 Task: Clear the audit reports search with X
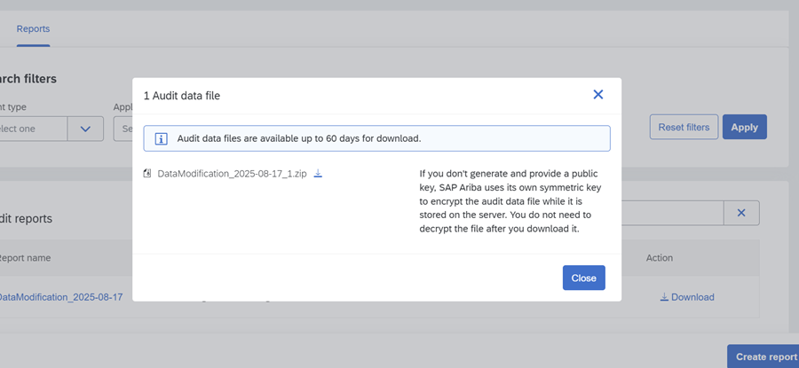pyautogui.click(x=741, y=213)
